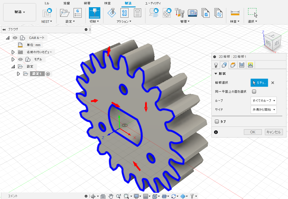Click the pan hand tool

pos(111,196)
